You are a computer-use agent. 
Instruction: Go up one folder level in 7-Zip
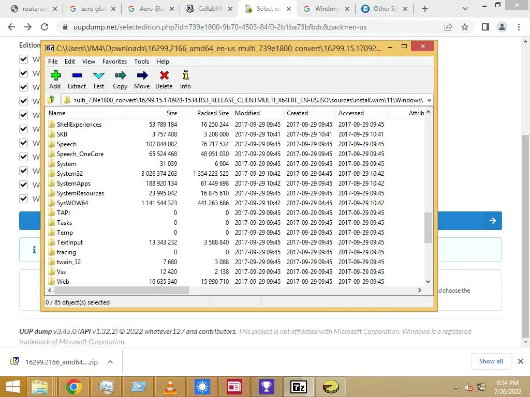51,100
